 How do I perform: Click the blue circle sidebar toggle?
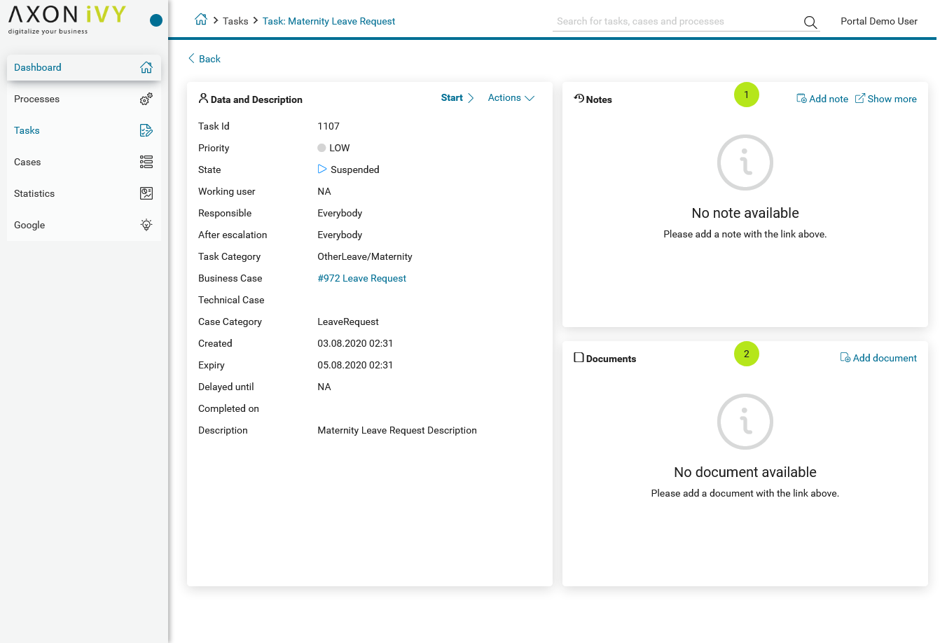coord(156,20)
